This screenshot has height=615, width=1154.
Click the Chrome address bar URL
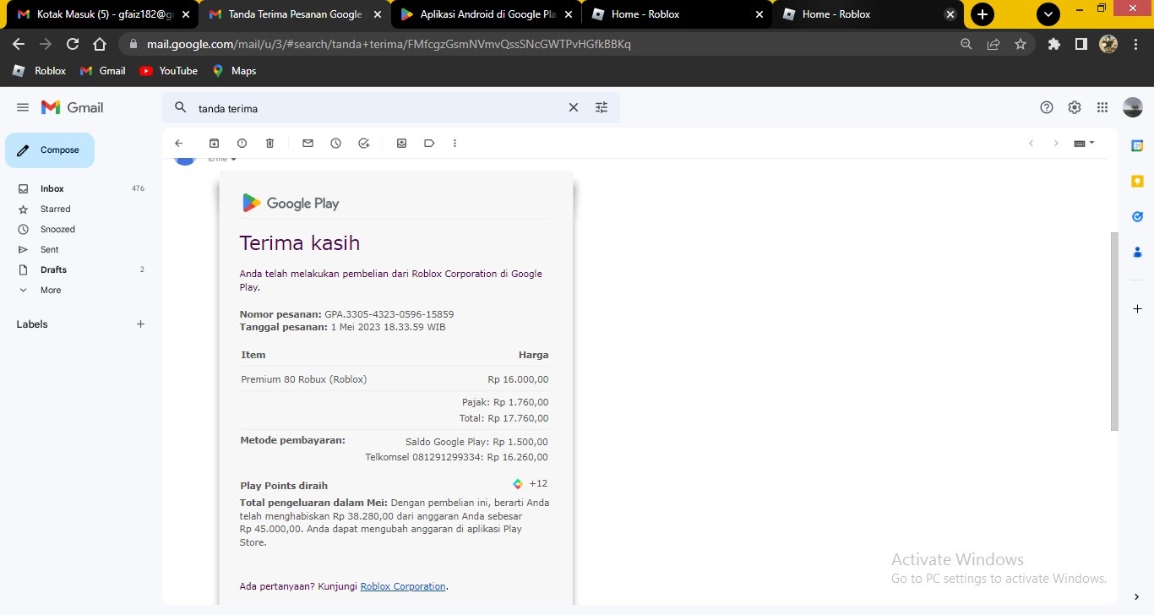389,44
